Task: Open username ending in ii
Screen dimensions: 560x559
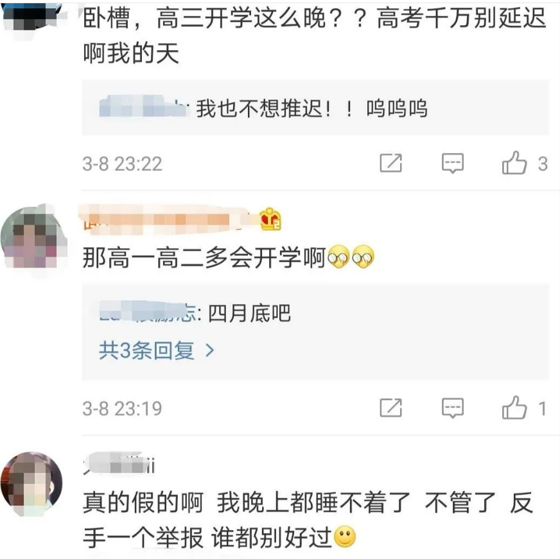Action: click(119, 464)
